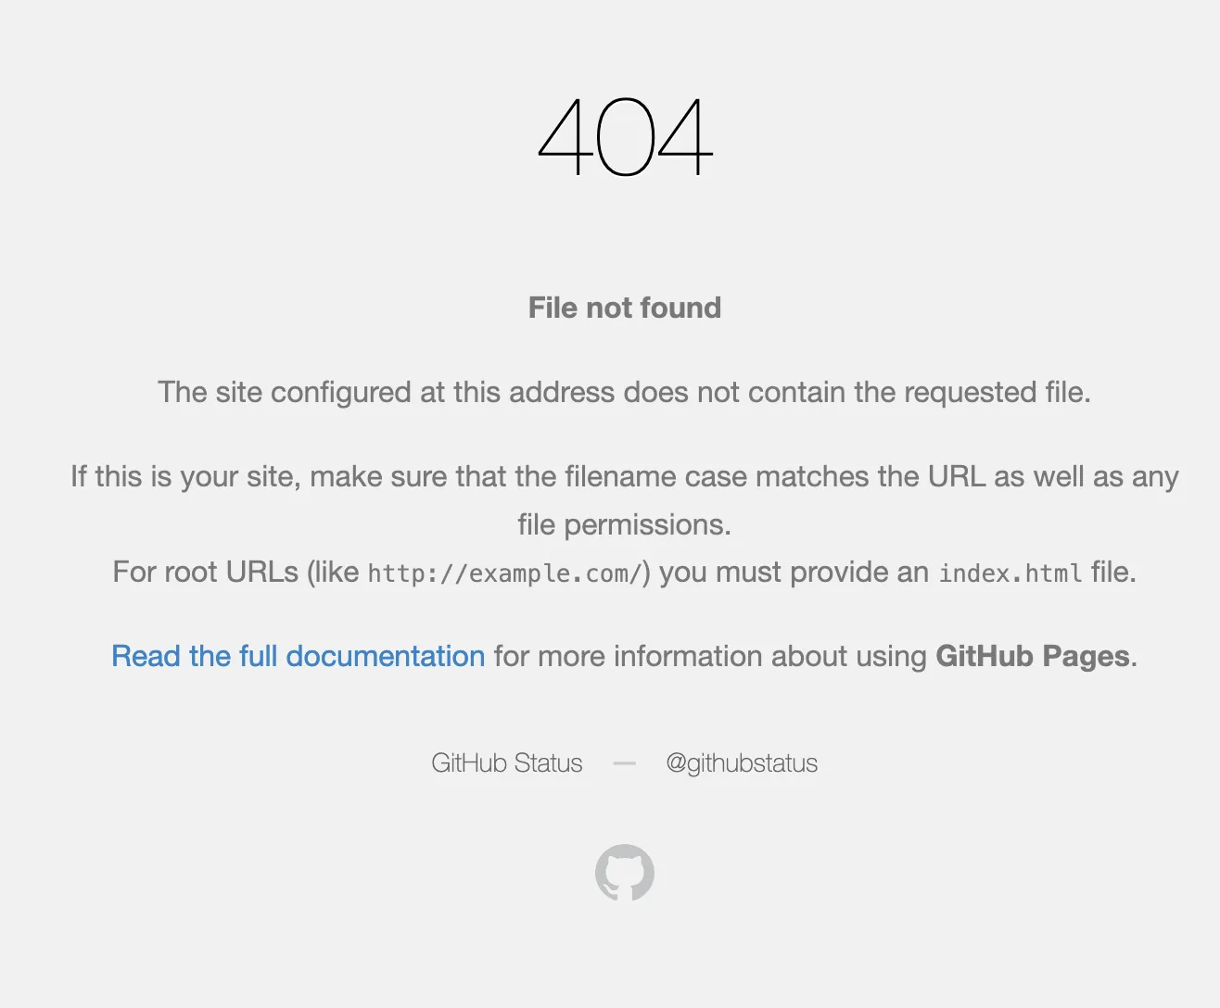Open the Read the full documentation link

point(299,656)
